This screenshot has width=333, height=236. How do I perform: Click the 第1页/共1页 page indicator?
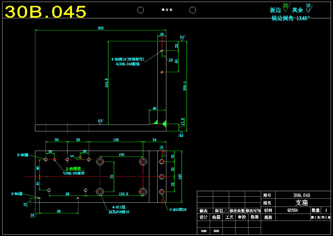pos(321,217)
